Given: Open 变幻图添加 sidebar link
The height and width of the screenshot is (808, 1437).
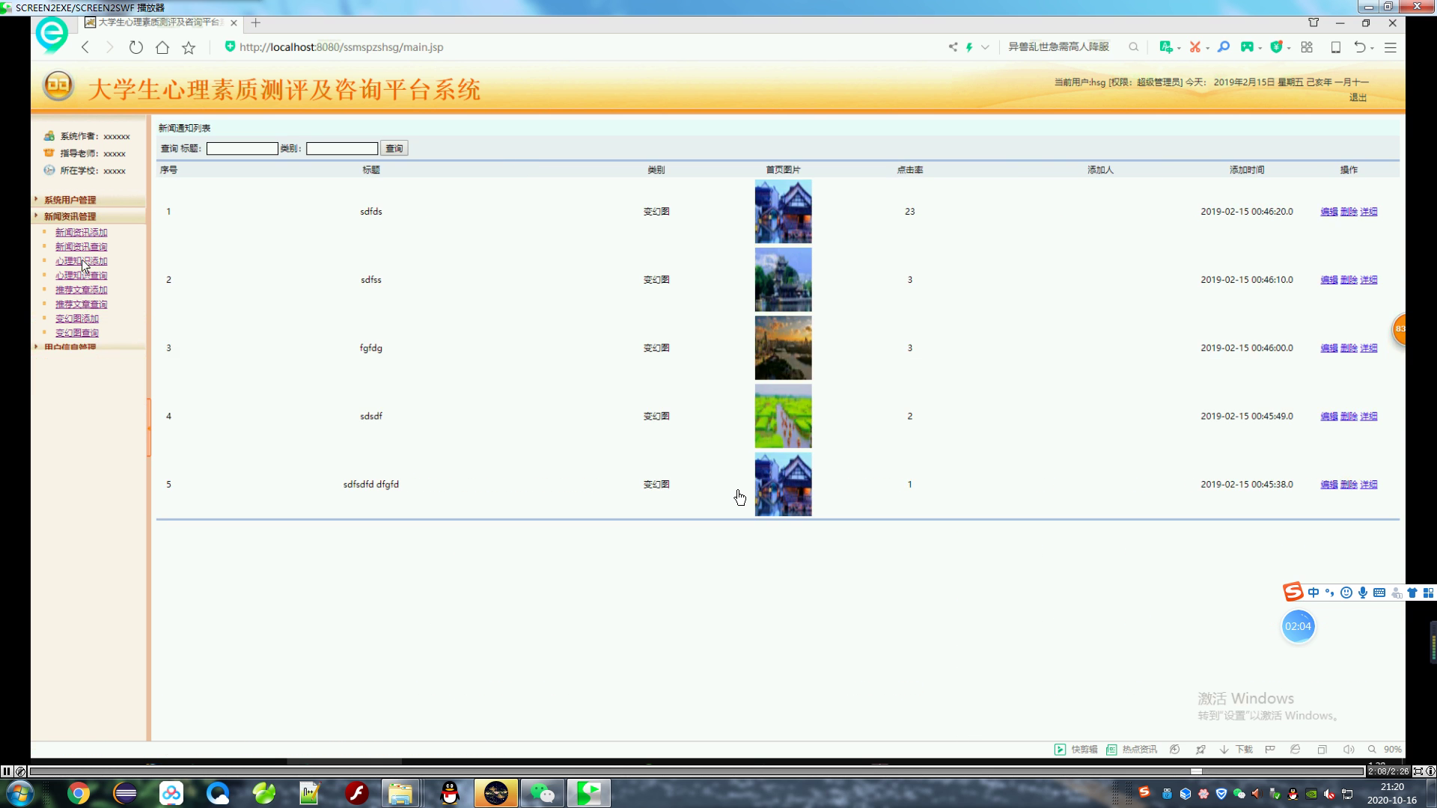Looking at the screenshot, I should click(77, 318).
